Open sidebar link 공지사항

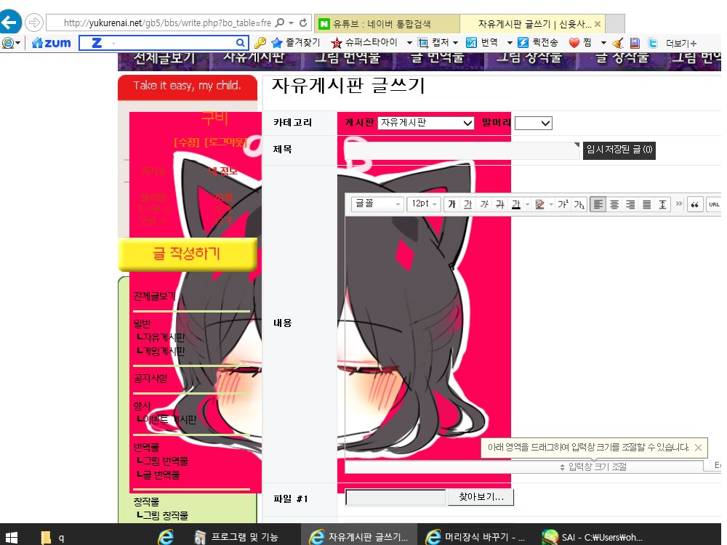point(150,379)
